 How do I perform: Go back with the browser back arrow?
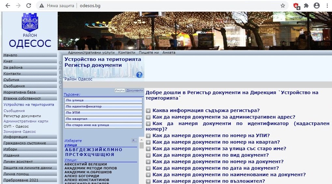click(8, 6)
